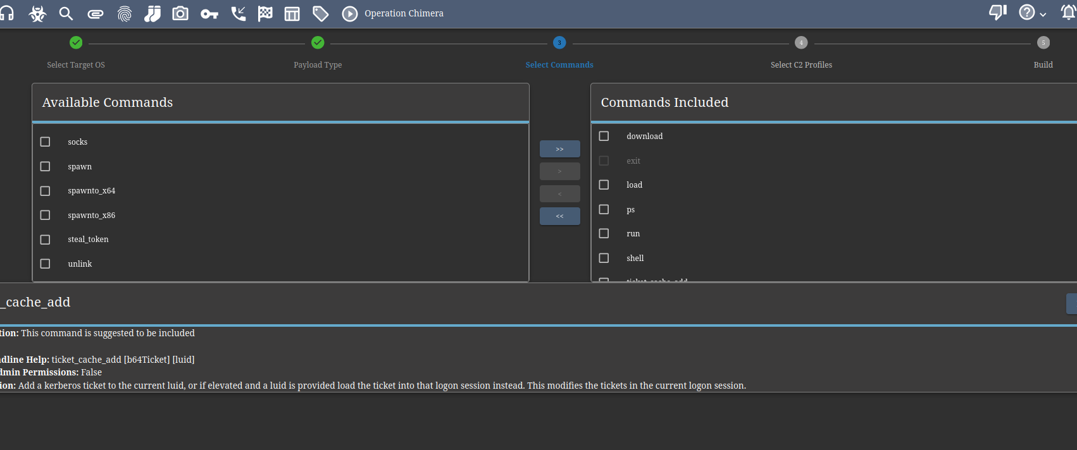
Task: Go back to Select Target OS step
Action: (76, 43)
